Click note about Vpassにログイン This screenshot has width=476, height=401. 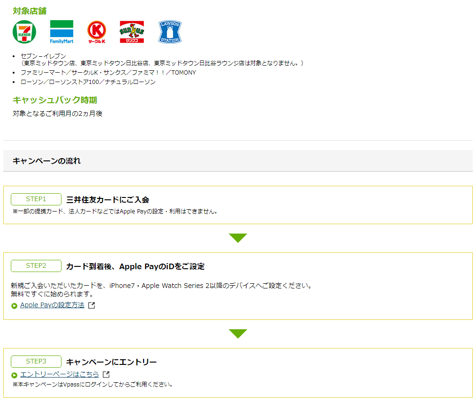(x=92, y=384)
